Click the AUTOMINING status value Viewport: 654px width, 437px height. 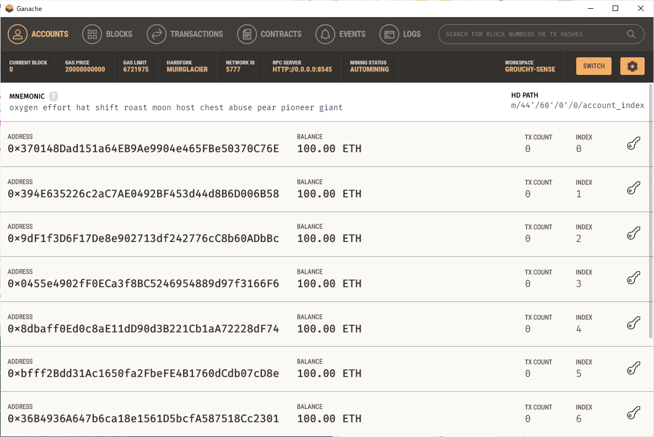369,69
